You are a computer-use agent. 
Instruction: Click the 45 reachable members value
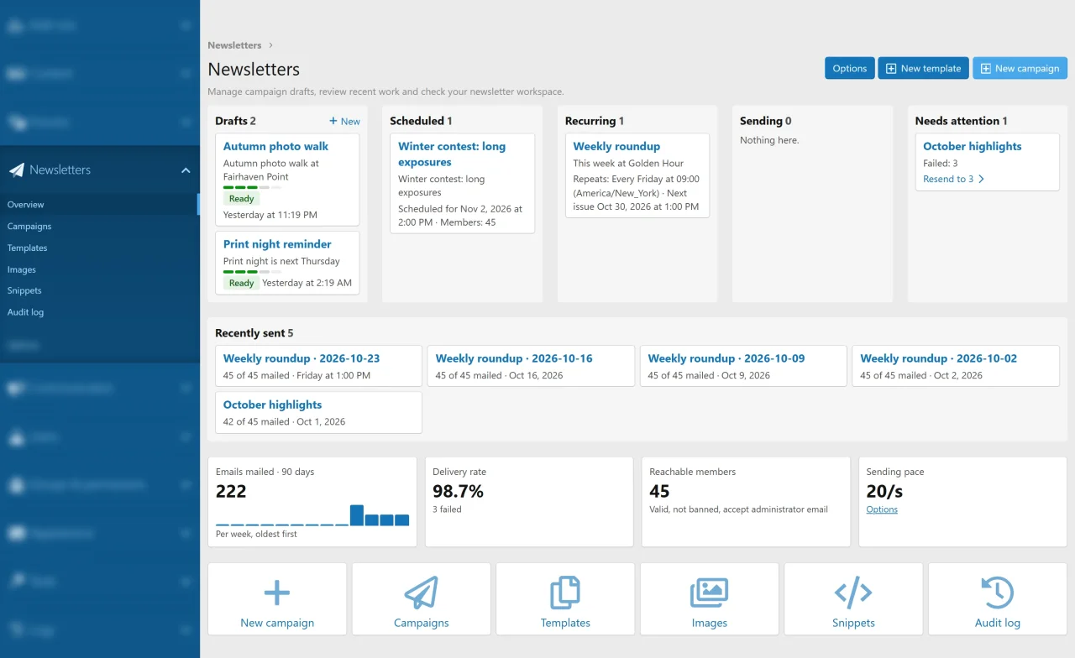pyautogui.click(x=659, y=491)
